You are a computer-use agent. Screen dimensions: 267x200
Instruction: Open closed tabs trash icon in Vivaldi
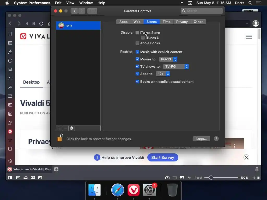coord(257,169)
